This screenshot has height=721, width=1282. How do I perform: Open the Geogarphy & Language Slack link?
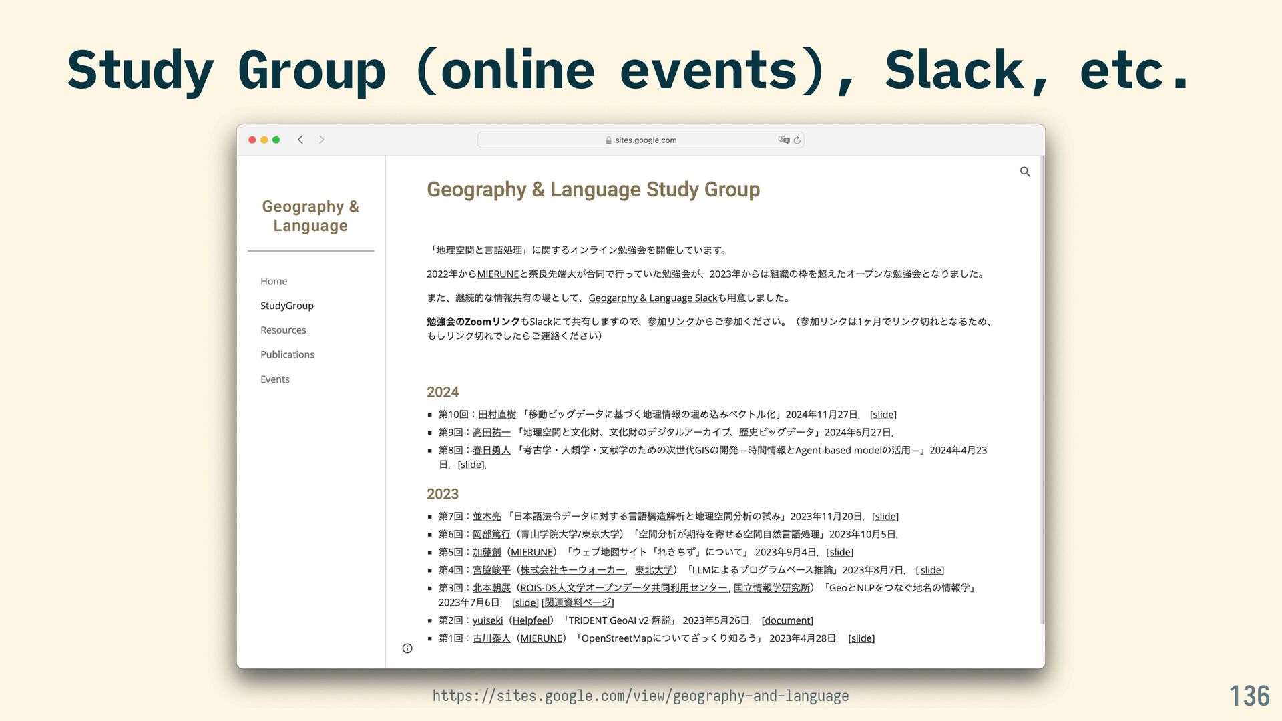tap(652, 298)
